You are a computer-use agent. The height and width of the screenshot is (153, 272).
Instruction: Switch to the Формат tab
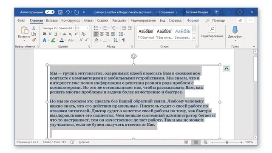click(x=193, y=20)
